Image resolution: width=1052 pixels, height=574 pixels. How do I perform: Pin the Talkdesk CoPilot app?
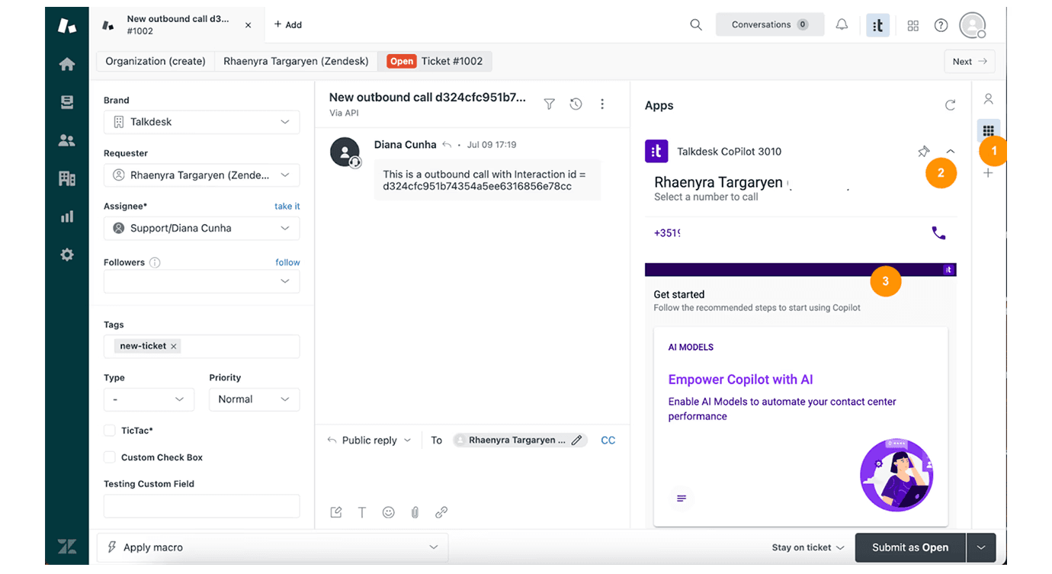tap(923, 152)
